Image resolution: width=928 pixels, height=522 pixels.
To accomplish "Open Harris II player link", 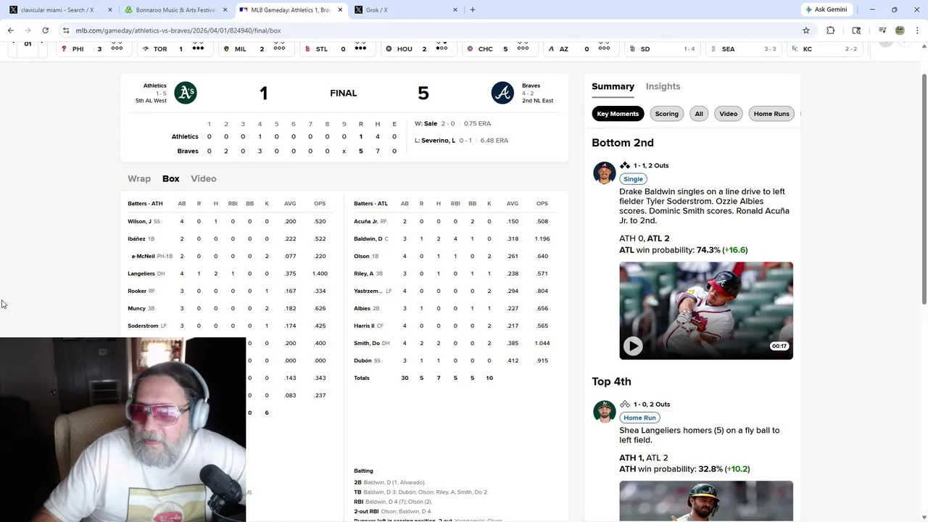I will pyautogui.click(x=364, y=326).
